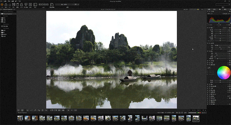231x125 pixels.
Task: Go to next image with right arrow
Action: click(72, 110)
